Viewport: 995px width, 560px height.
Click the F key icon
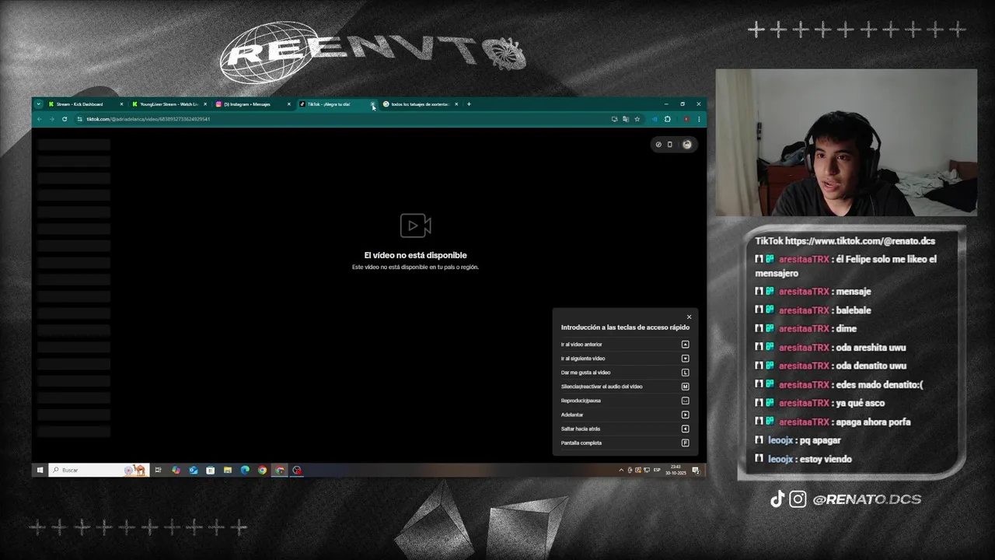click(685, 443)
